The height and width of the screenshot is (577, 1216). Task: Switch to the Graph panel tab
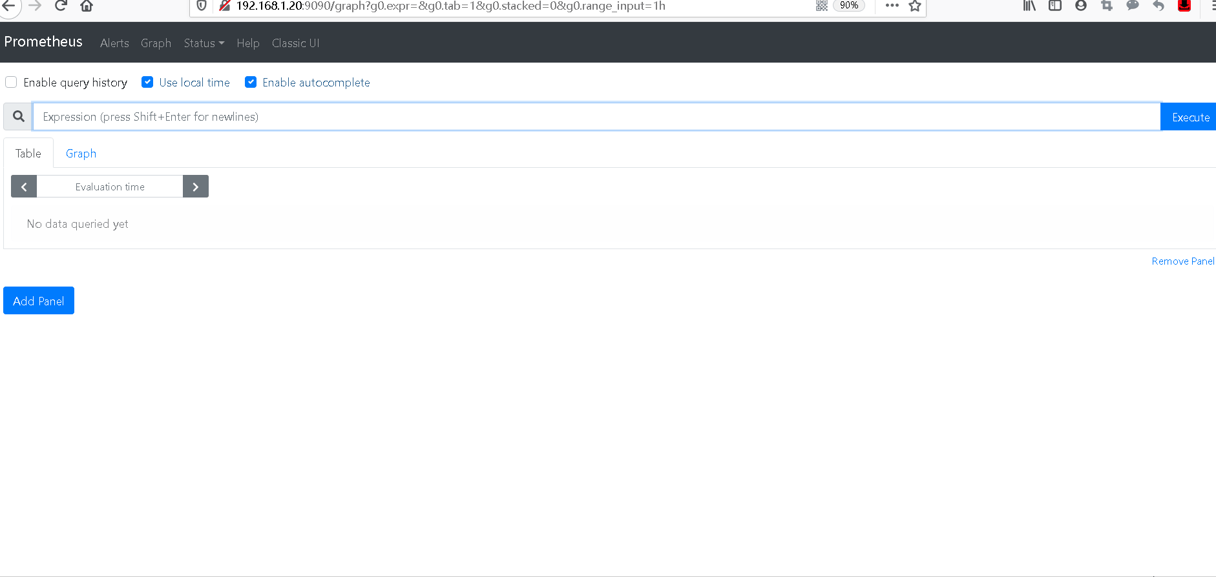click(x=81, y=154)
